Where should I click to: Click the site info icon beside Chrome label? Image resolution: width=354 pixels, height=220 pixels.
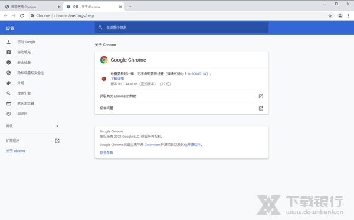tap(32, 15)
